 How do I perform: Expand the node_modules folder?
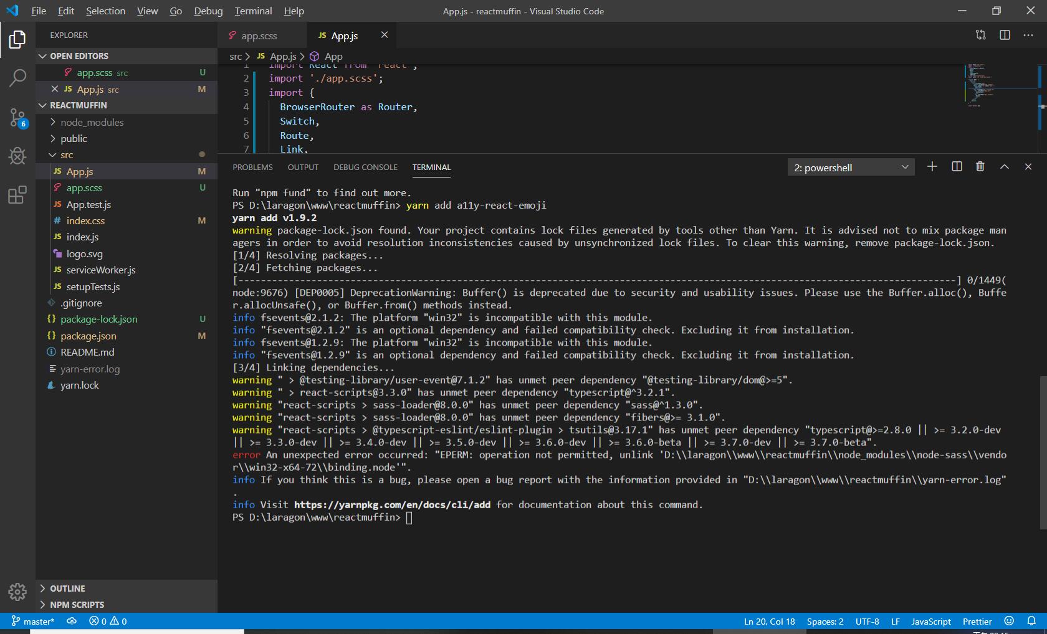(92, 122)
